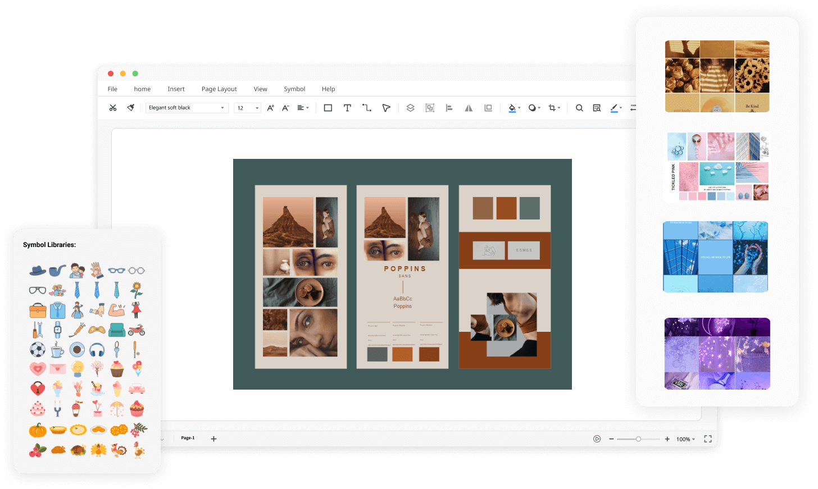Open the Layers stack icon
The width and height of the screenshot is (818, 489).
[x=411, y=108]
